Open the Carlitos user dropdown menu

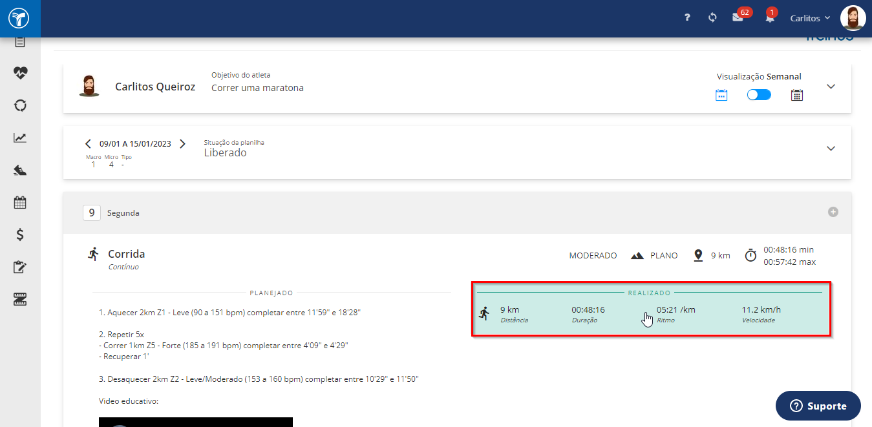(811, 18)
